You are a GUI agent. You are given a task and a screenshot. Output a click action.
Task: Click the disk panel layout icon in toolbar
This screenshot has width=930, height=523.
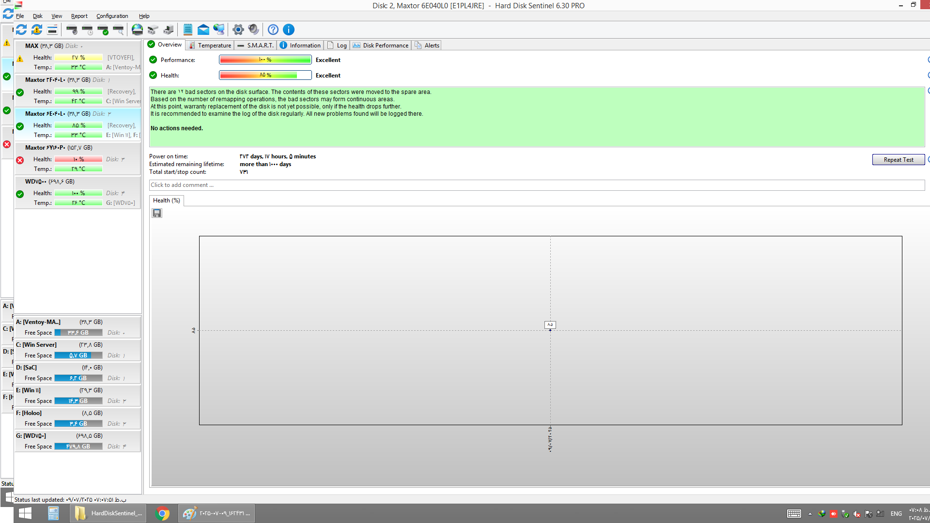click(x=52, y=30)
